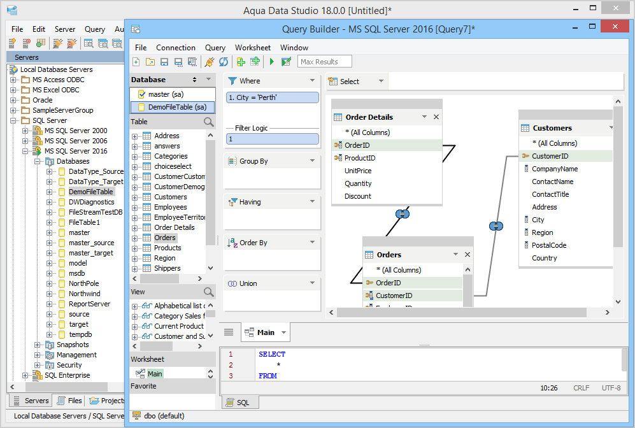The height and width of the screenshot is (428, 635).
Task: Click the Connect plug icon in main window toolbar
Action: (x=57, y=43)
